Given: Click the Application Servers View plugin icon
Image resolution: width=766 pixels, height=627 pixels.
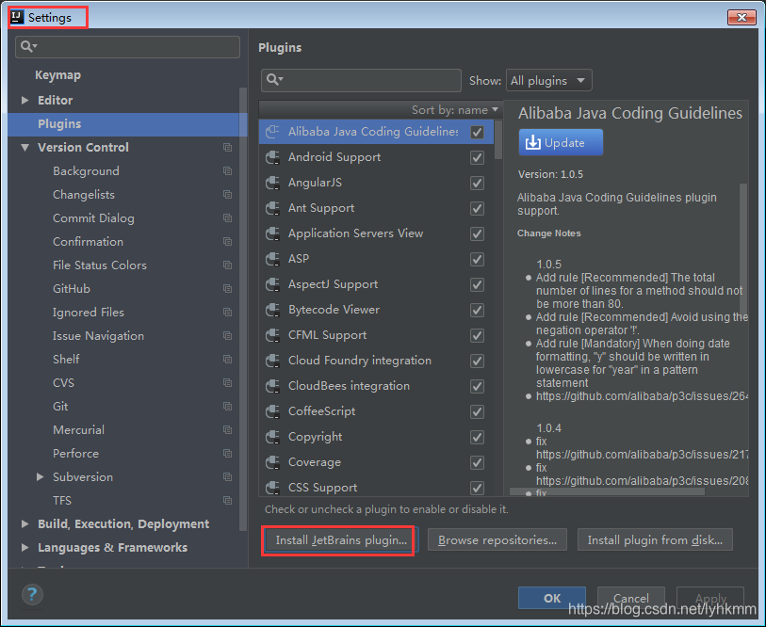Looking at the screenshot, I should coord(272,233).
